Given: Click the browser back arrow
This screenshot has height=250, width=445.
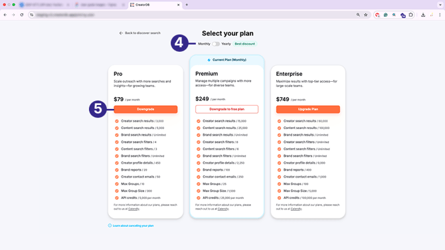Looking at the screenshot, I should (x=5, y=15).
